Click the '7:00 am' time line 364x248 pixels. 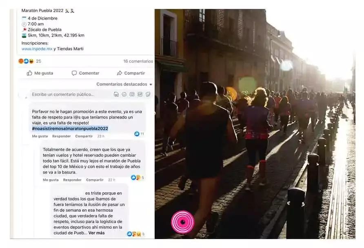click(x=36, y=24)
